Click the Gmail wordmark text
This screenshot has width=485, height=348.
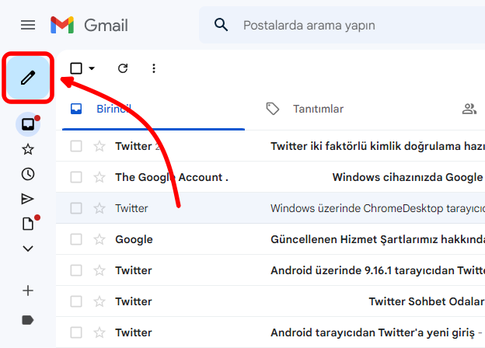106,26
